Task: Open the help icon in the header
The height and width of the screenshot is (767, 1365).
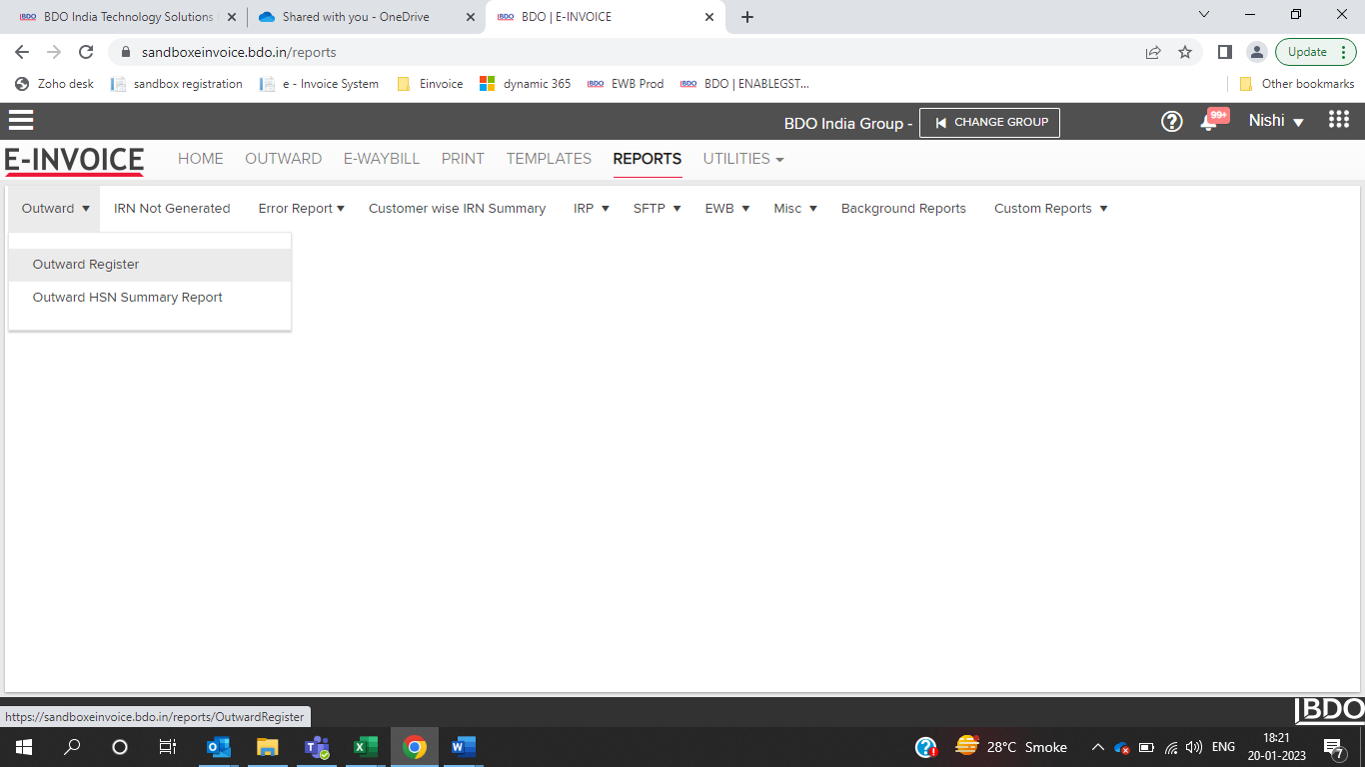Action: coord(1171,121)
